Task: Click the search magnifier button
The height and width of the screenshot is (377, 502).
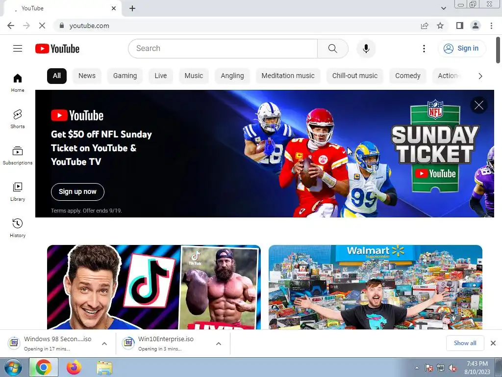Action: pyautogui.click(x=333, y=49)
